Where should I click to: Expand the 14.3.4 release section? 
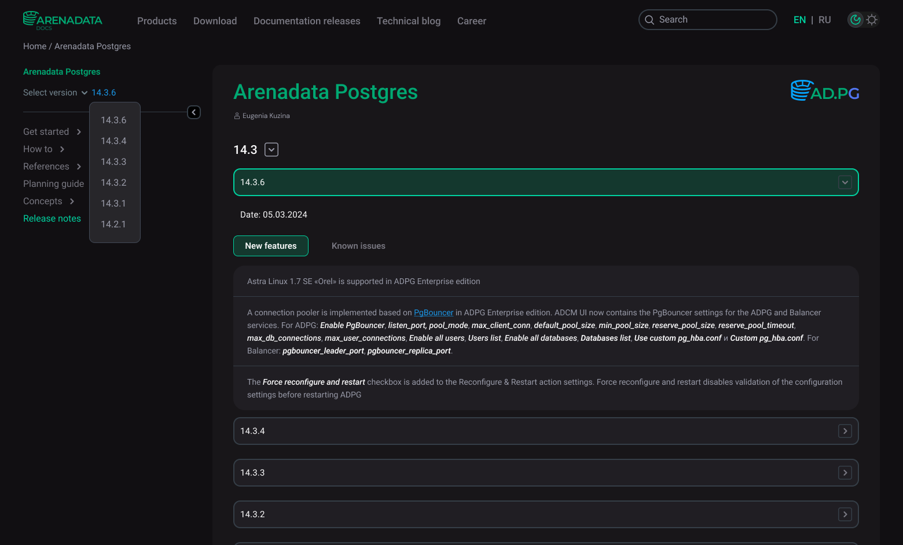(x=845, y=431)
